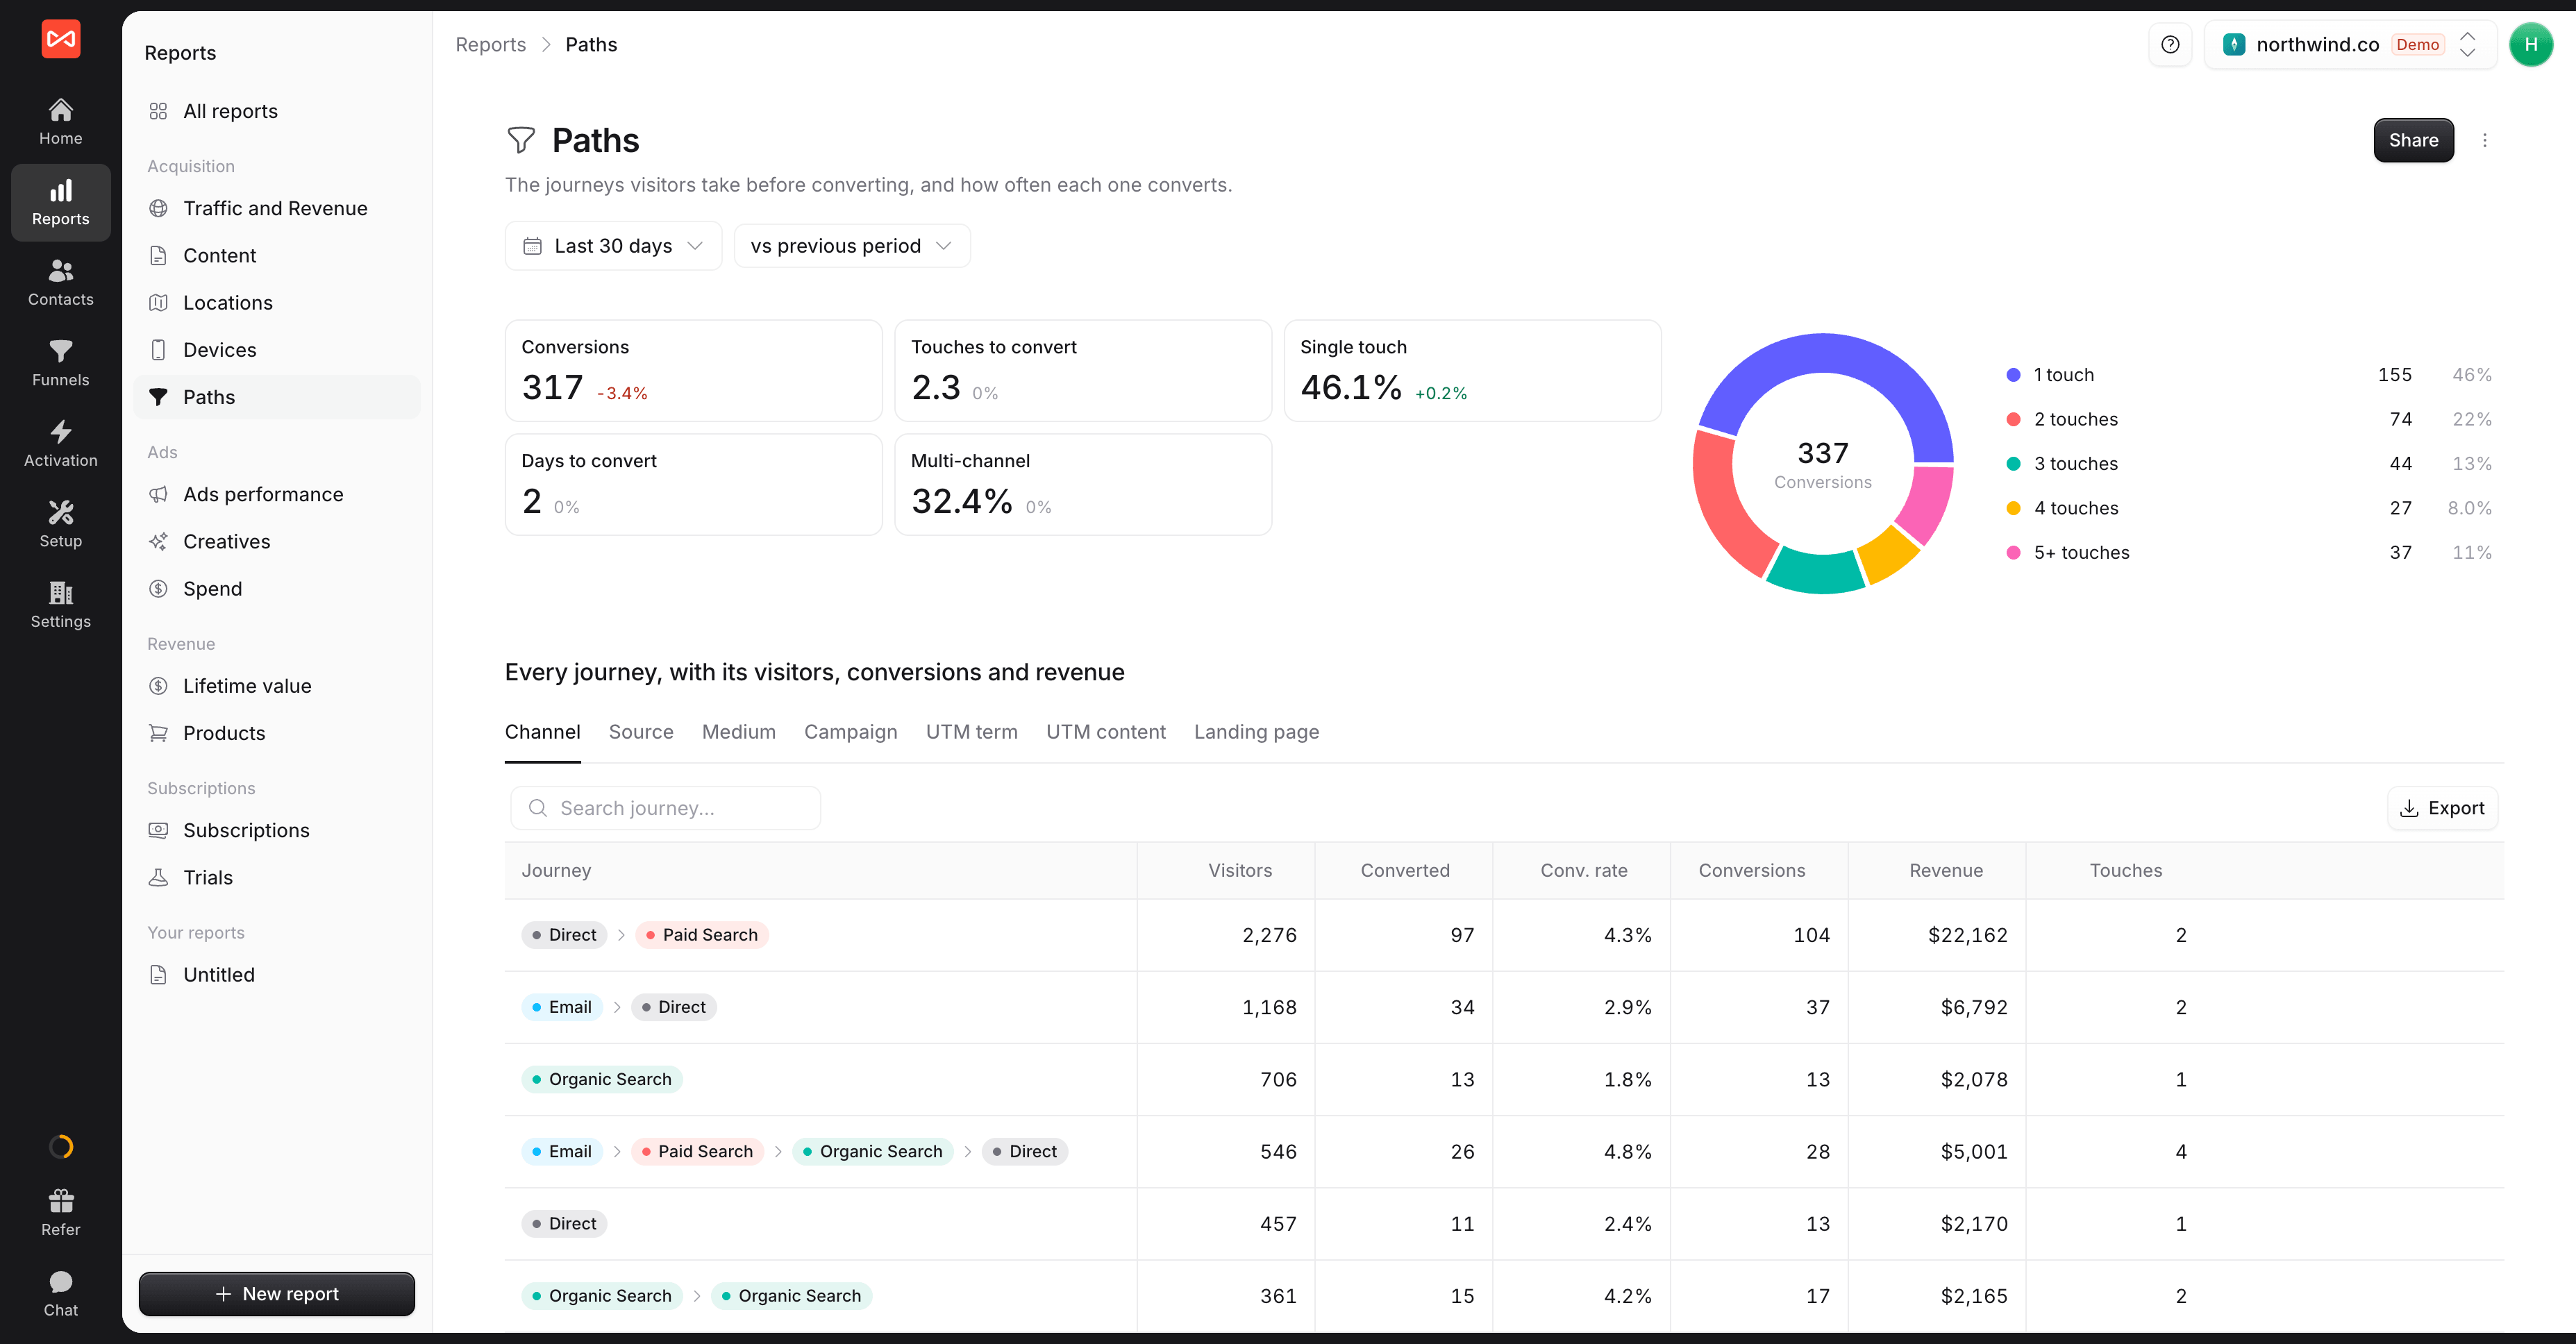Click the loading progress ring icon

[x=60, y=1146]
